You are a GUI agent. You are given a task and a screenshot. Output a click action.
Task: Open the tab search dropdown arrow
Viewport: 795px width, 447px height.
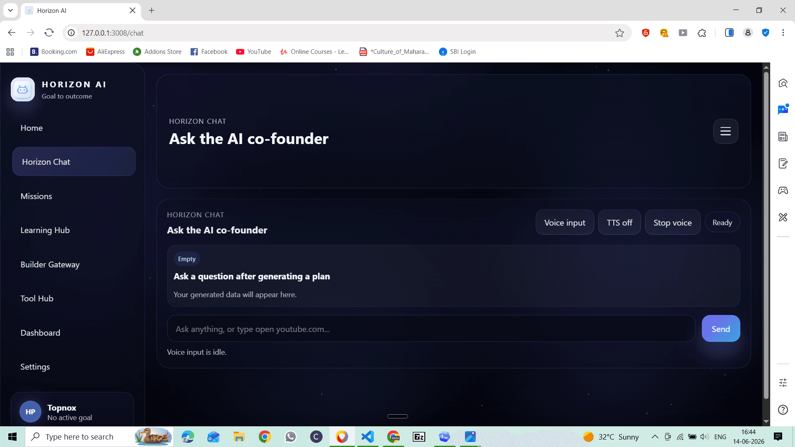pos(10,10)
